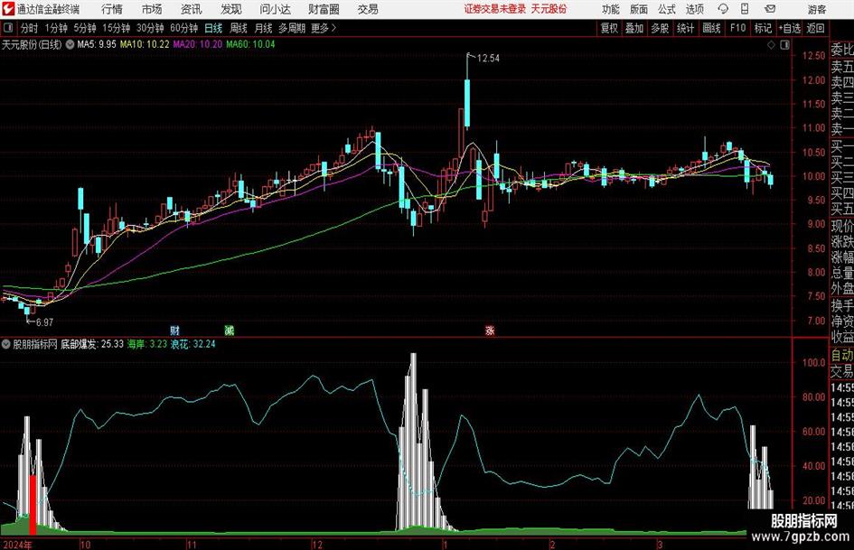Image resolution: width=854 pixels, height=550 pixels.
Task: Click the 复权 toolbar button
Action: coord(609,28)
